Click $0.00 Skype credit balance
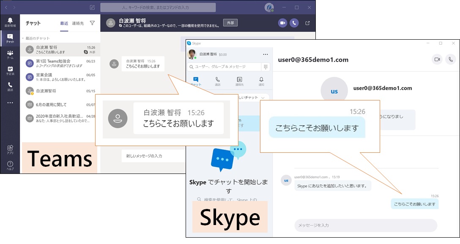The image size is (460, 244). (x=223, y=54)
